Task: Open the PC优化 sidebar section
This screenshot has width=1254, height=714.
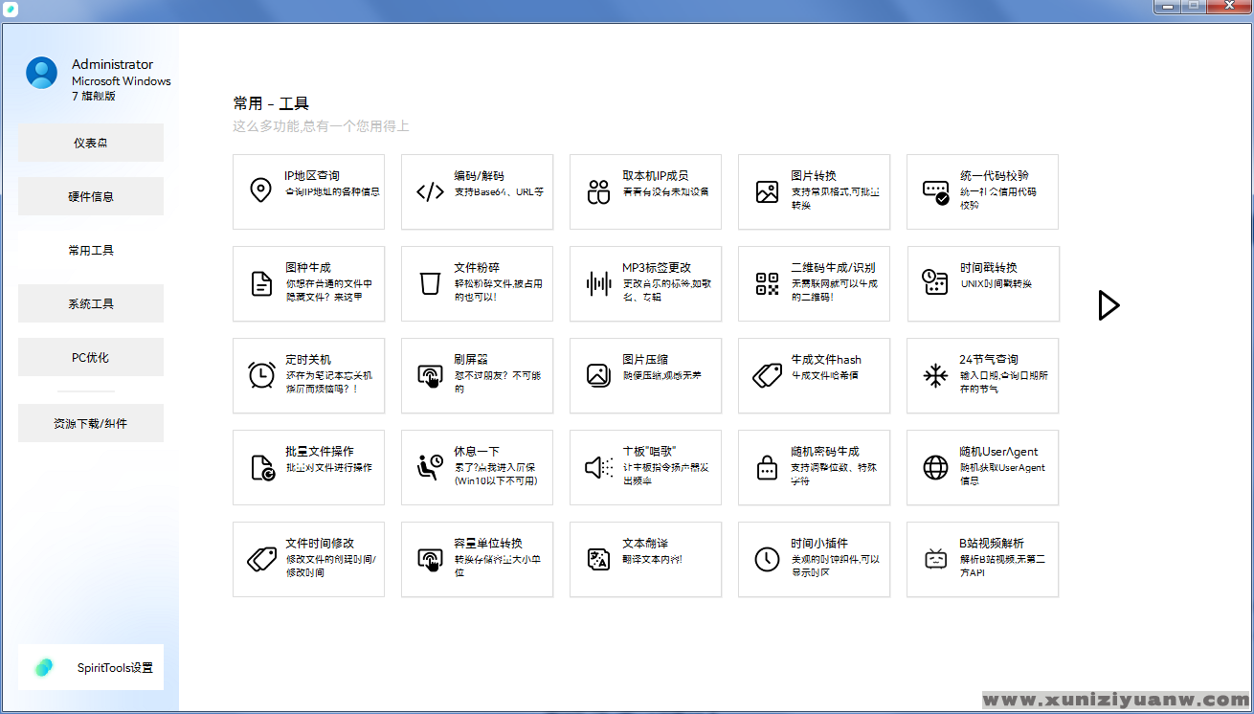Action: (91, 357)
